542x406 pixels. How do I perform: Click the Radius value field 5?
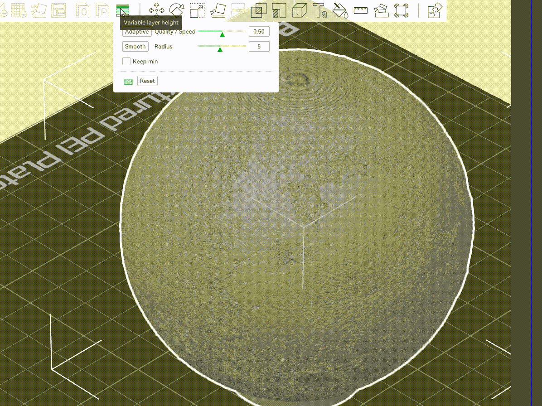pyautogui.click(x=259, y=46)
